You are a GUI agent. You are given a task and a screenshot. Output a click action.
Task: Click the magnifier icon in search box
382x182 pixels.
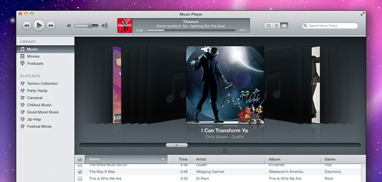[305, 26]
